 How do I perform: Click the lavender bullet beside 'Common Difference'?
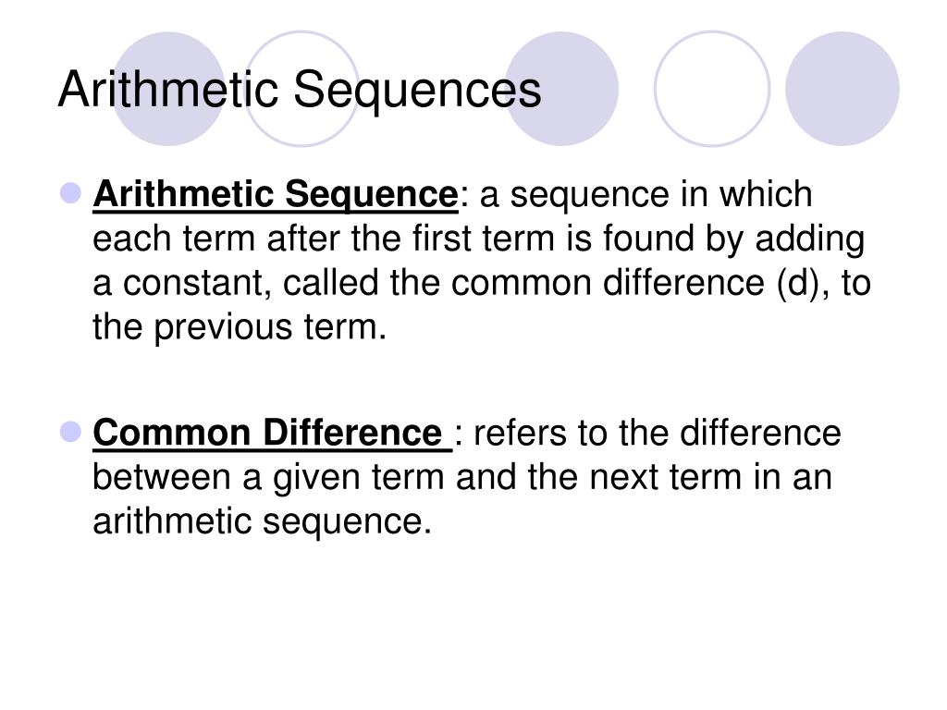coord(71,433)
